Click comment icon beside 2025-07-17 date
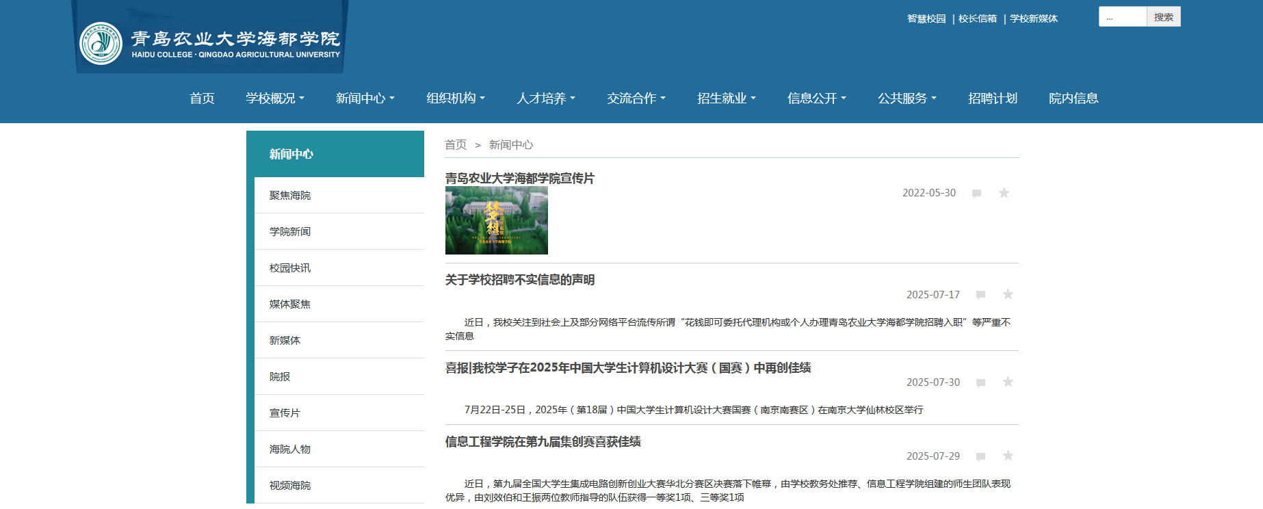Viewport: 1263px width, 509px height. (980, 295)
